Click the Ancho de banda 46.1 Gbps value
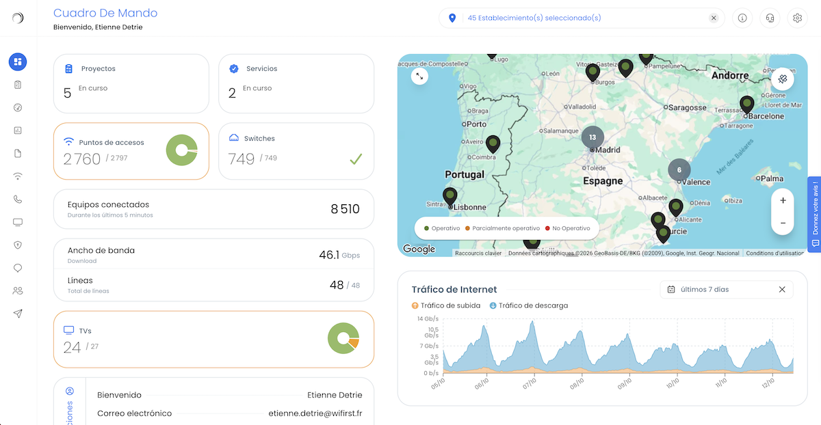Screen dimensions: 821x425 339,255
